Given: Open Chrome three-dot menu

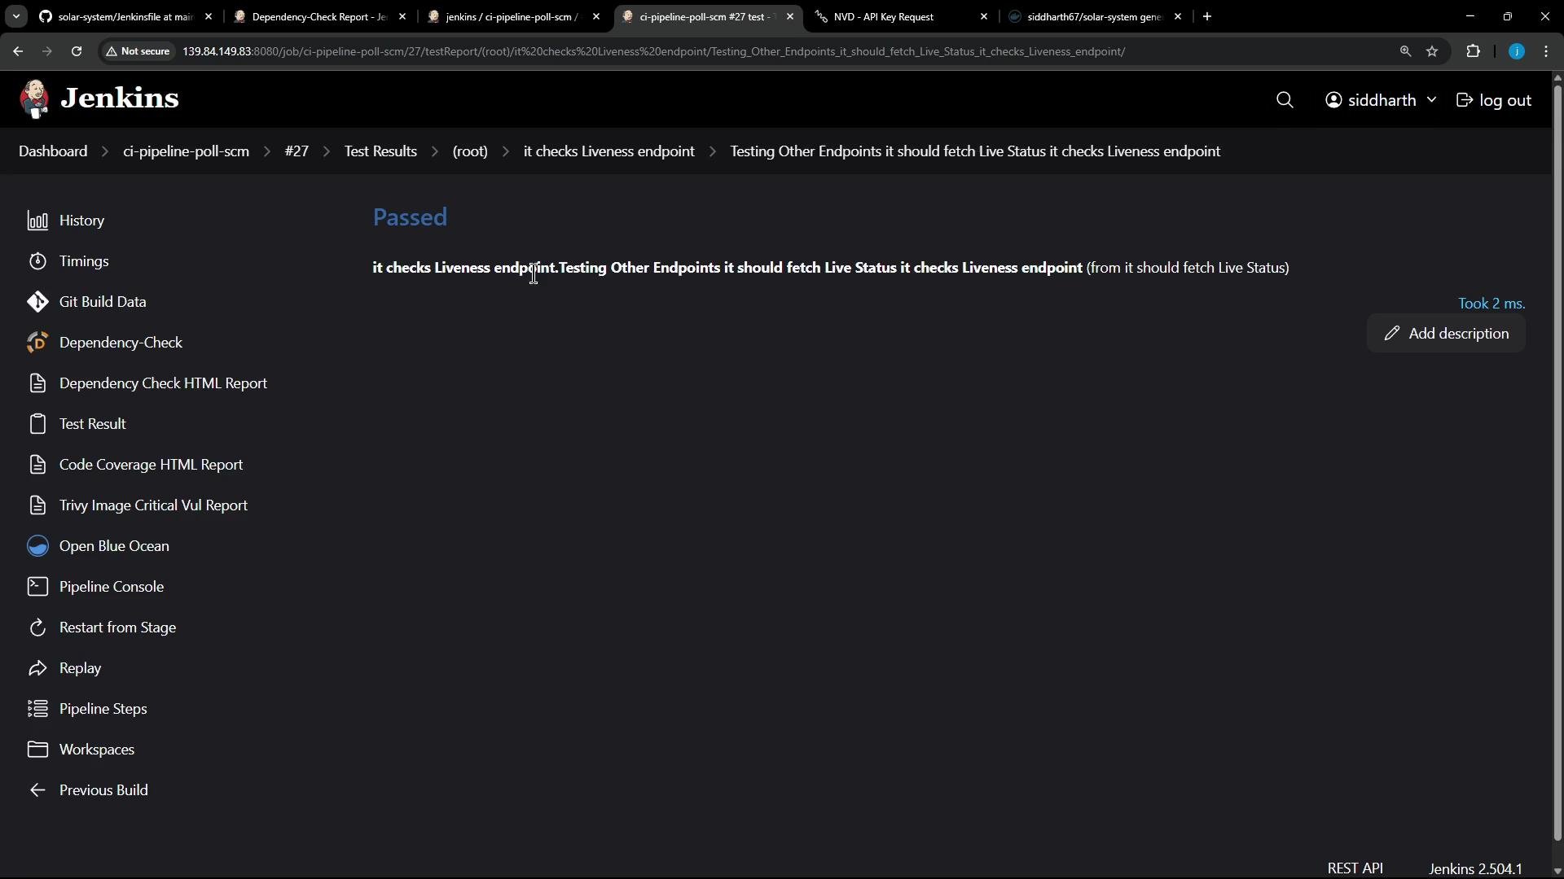Looking at the screenshot, I should click(1547, 51).
